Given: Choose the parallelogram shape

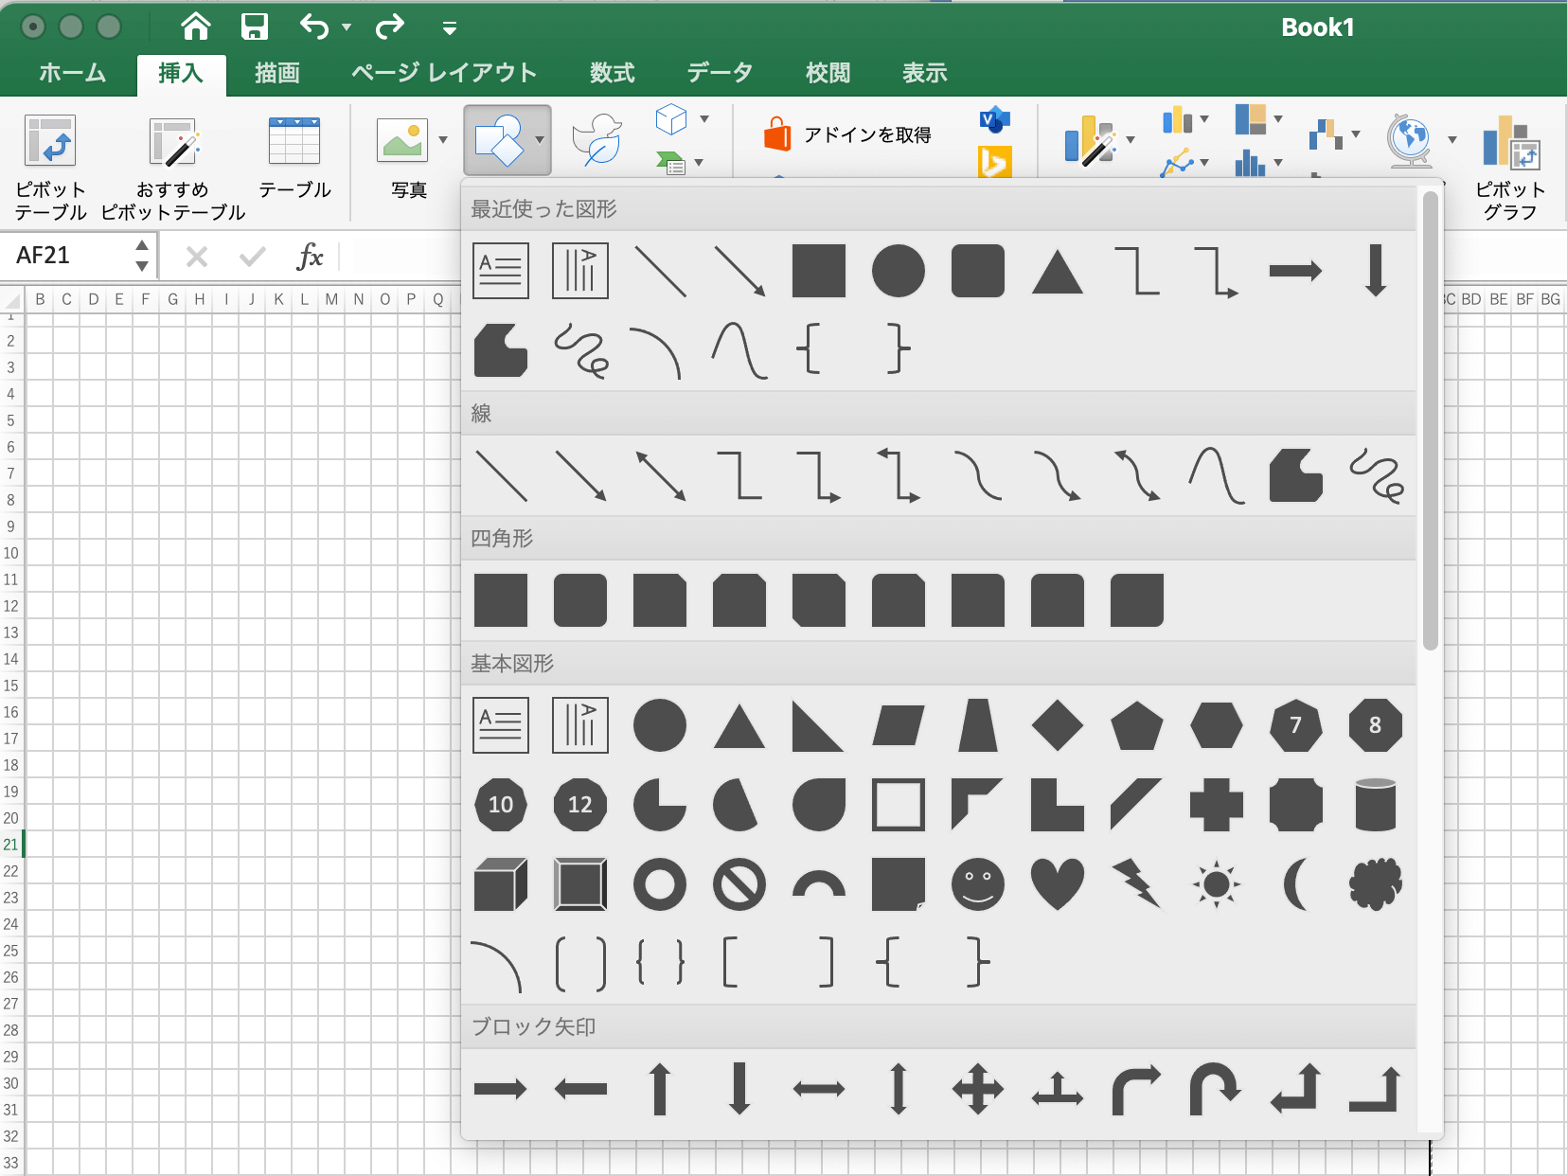Looking at the screenshot, I should (x=899, y=725).
